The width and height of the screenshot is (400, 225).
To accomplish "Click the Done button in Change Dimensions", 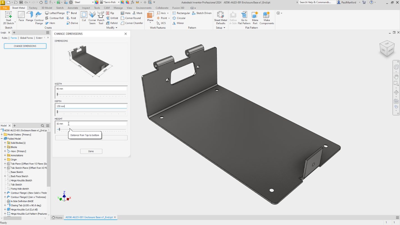I will (91, 151).
